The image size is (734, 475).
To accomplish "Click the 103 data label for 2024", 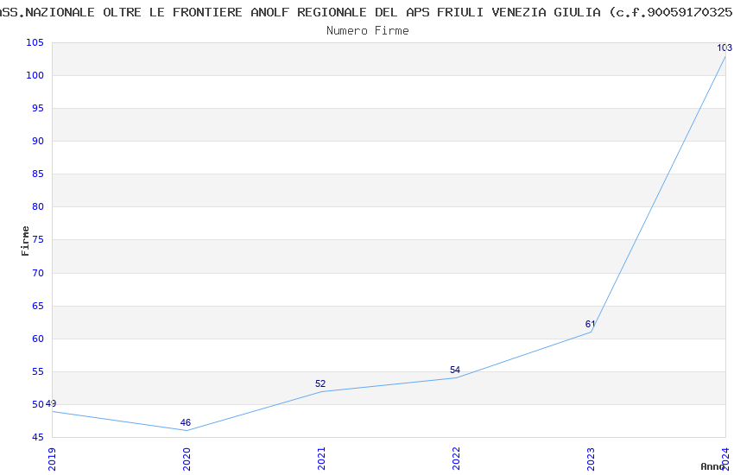I will 725,47.
